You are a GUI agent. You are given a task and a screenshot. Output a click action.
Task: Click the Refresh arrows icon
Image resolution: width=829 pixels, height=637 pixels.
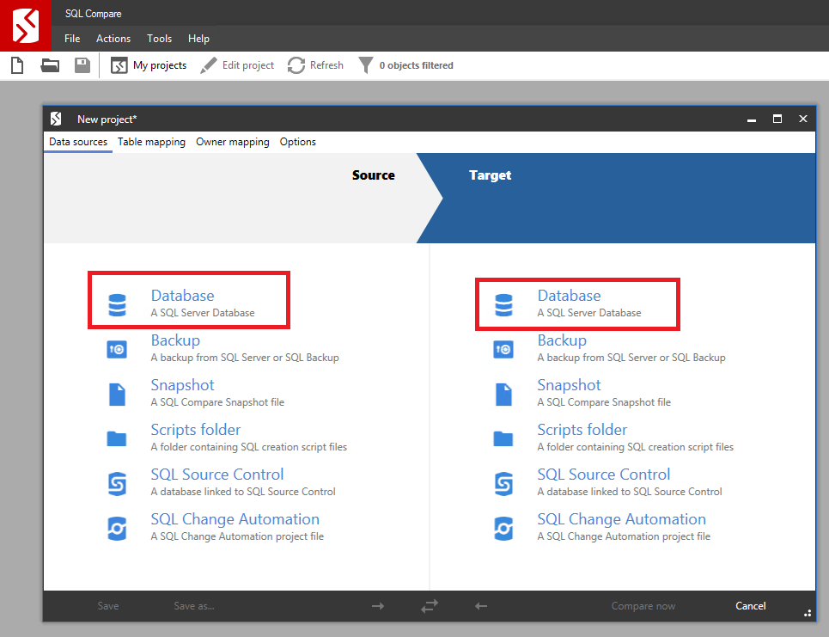pos(296,65)
